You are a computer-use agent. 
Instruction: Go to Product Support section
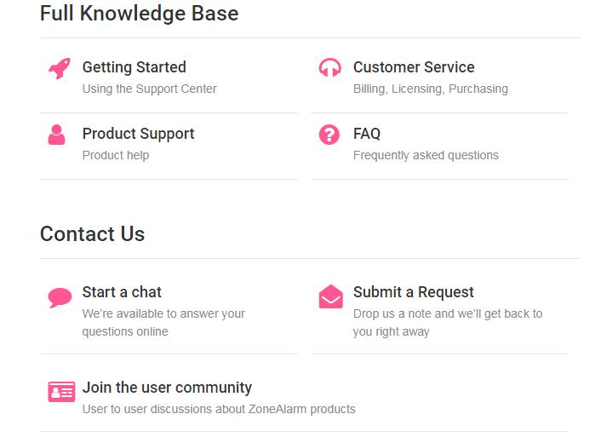click(x=139, y=134)
